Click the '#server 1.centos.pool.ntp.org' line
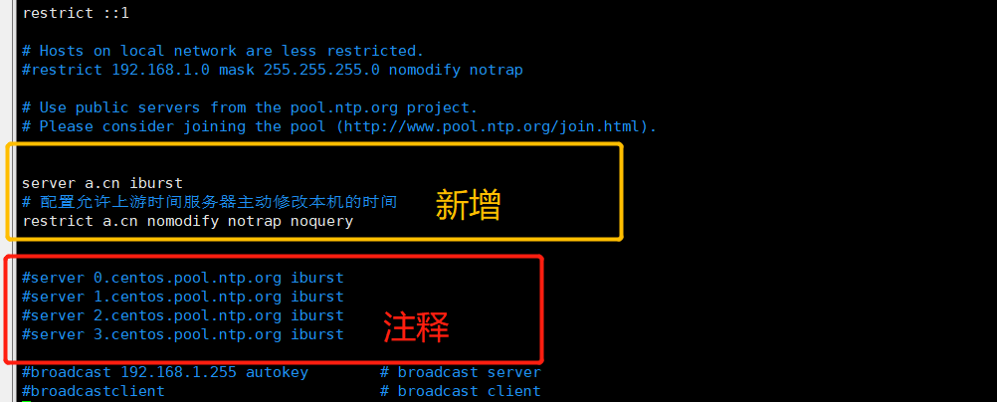 [182, 297]
